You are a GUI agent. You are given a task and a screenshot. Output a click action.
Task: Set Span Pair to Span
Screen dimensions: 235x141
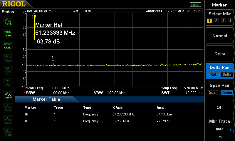tap(213, 93)
